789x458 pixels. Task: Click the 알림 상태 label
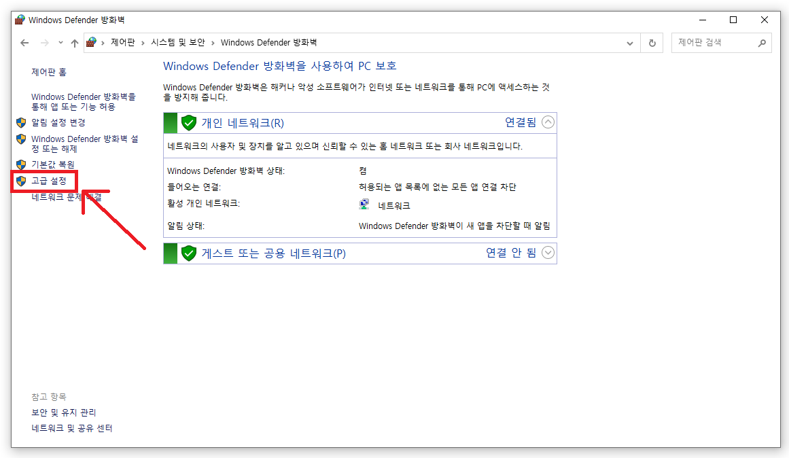[x=186, y=226]
